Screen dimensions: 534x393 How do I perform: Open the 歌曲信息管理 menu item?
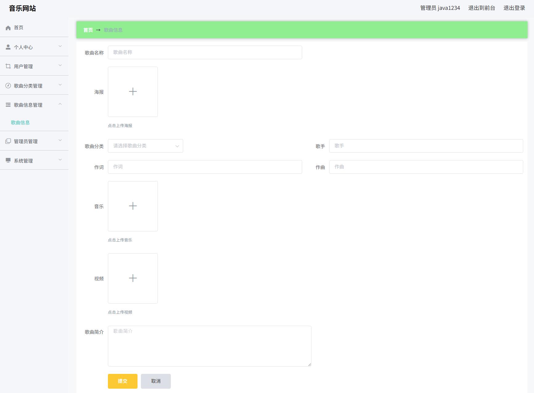tap(34, 105)
